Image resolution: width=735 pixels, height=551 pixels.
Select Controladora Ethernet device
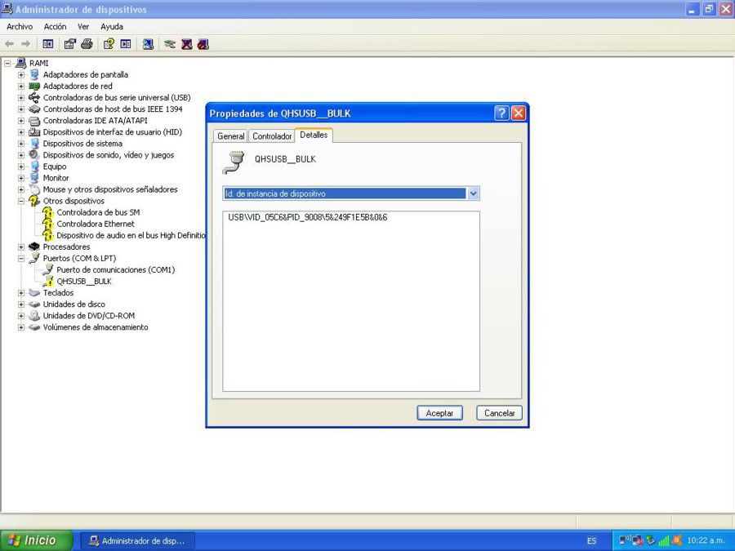pos(96,224)
